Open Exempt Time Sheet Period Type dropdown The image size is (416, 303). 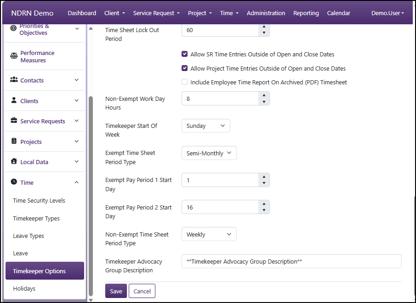209,153
